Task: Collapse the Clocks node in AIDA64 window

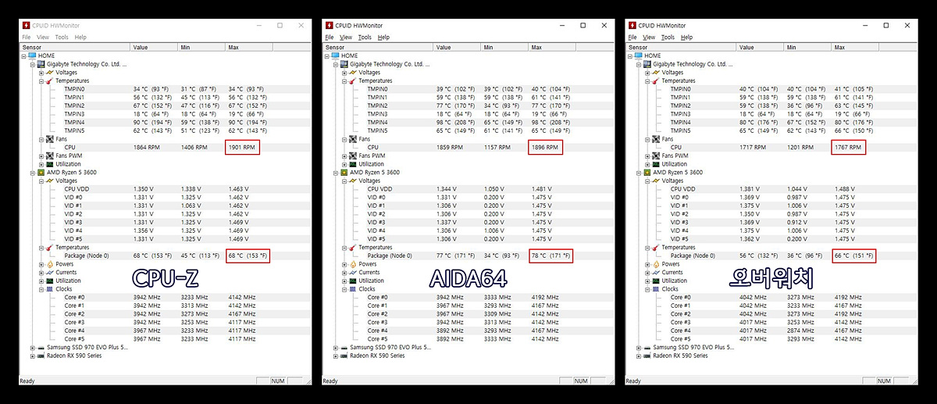Action: click(x=344, y=289)
